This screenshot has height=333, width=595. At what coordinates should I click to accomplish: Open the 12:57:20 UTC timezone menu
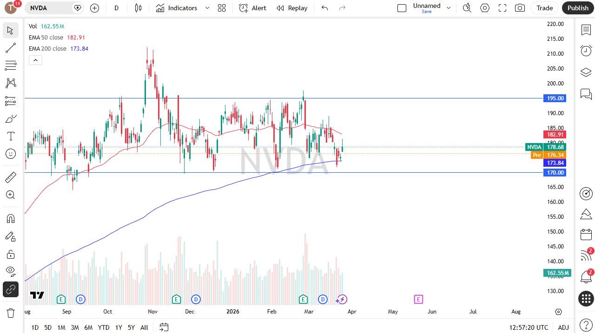[x=529, y=327]
